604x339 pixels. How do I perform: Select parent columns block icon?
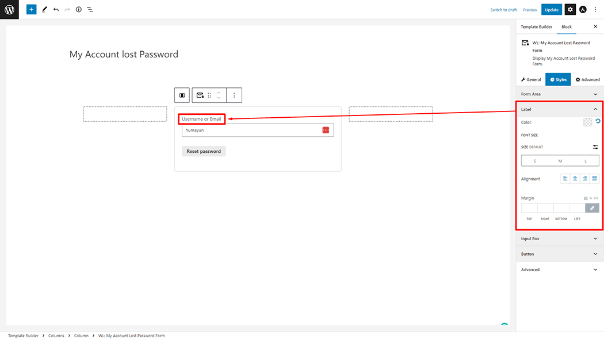[x=182, y=95]
